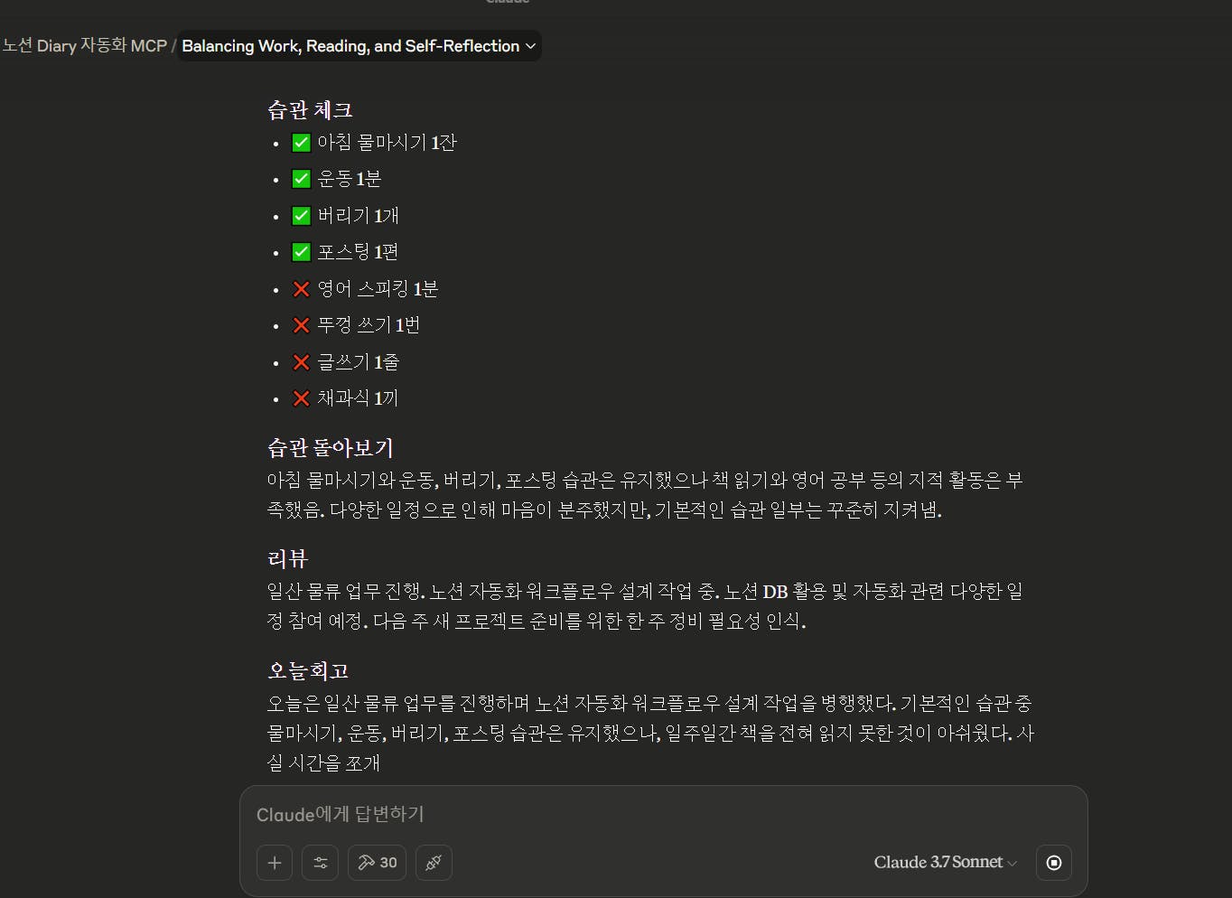
Task: Open the attachment plus button
Action: point(275,863)
